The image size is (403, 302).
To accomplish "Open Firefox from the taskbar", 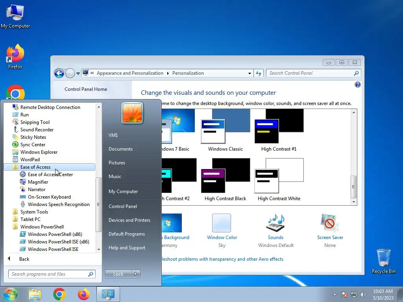I will click(x=84, y=294).
